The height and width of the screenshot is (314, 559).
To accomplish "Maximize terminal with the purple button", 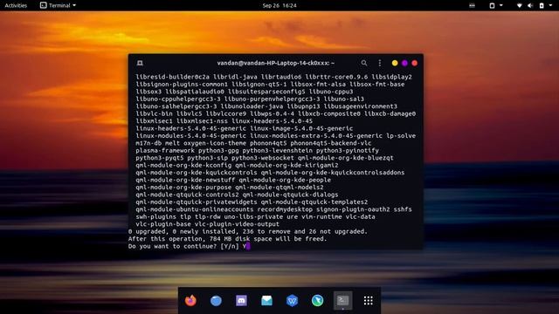I will [x=404, y=63].
